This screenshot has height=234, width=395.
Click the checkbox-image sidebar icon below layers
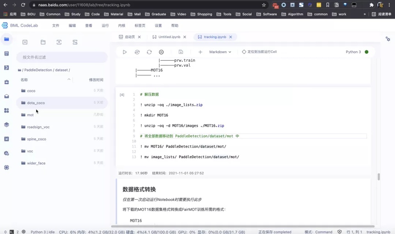tap(6, 139)
